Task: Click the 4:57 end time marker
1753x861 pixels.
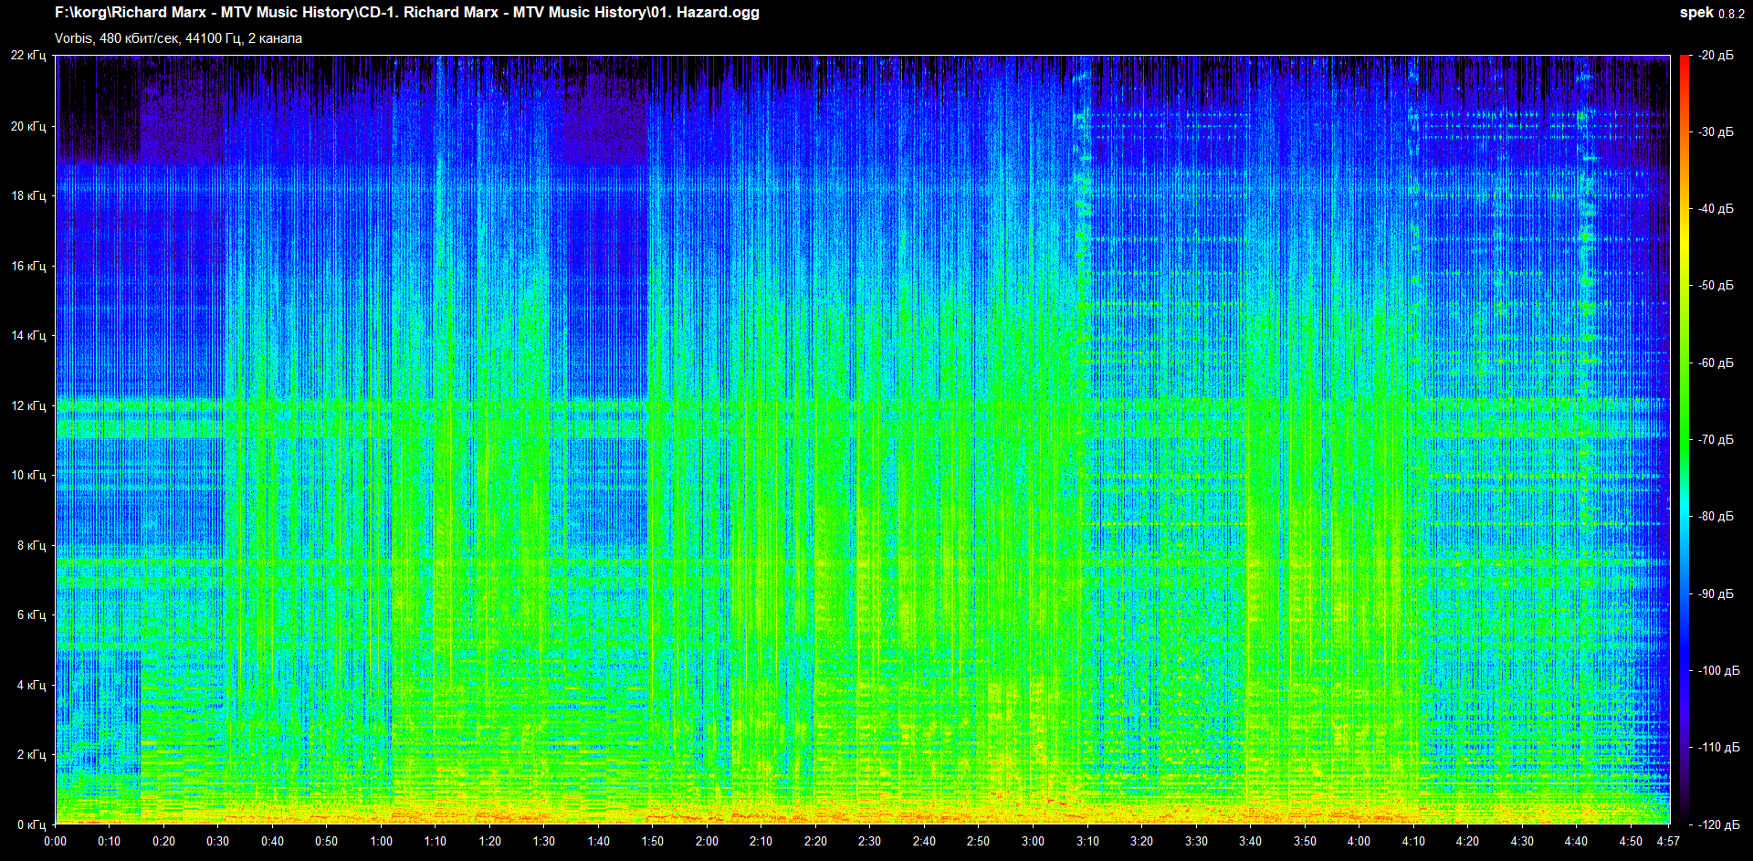Action: [x=1668, y=841]
